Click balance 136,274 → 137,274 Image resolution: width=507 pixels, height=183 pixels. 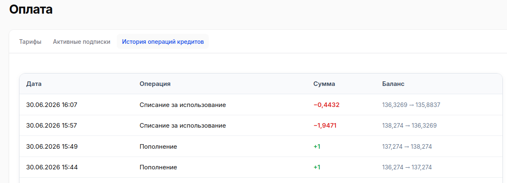[x=407, y=167]
